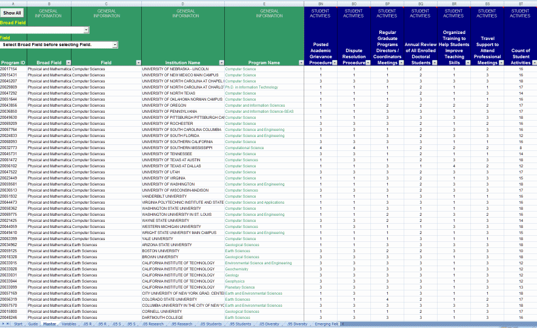Select UNIVERSITY OF OREGON cell
This screenshot has height=328, width=537.
[x=183, y=105]
